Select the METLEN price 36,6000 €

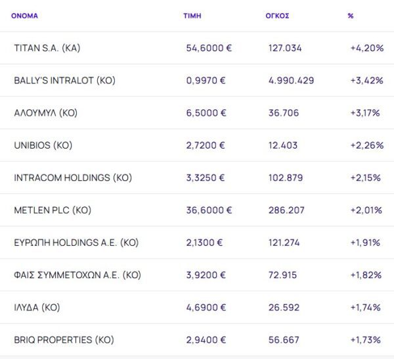[x=209, y=210]
